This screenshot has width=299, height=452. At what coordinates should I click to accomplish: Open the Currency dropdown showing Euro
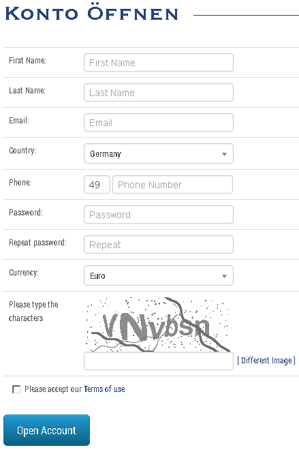point(159,275)
